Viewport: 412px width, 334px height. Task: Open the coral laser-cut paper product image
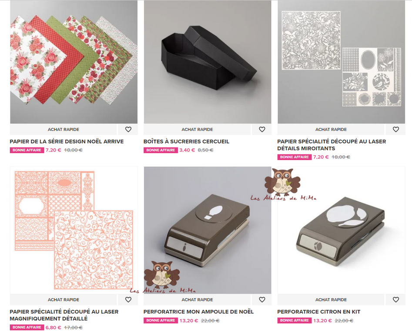(x=74, y=230)
